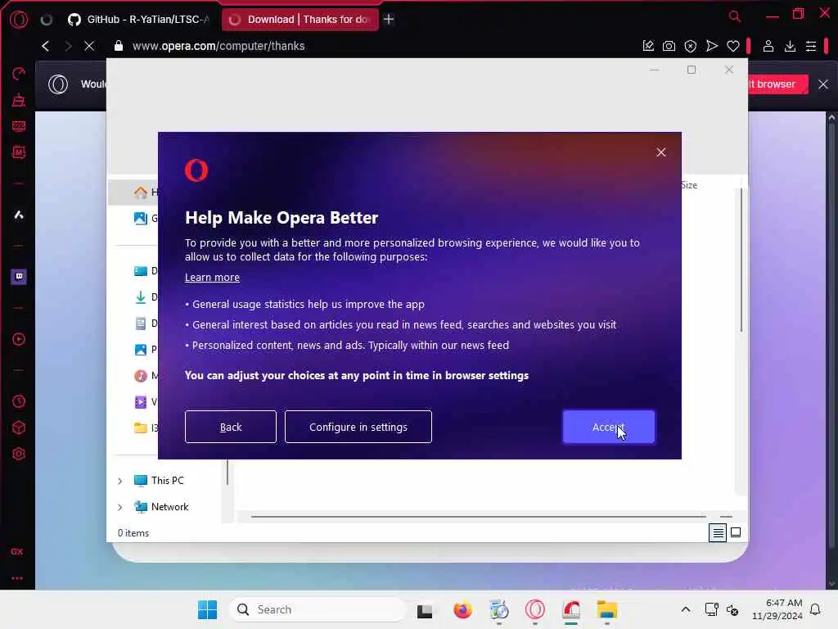This screenshot has width=838, height=629.
Task: Open the Twitch sidebar panel
Action: pos(19,277)
